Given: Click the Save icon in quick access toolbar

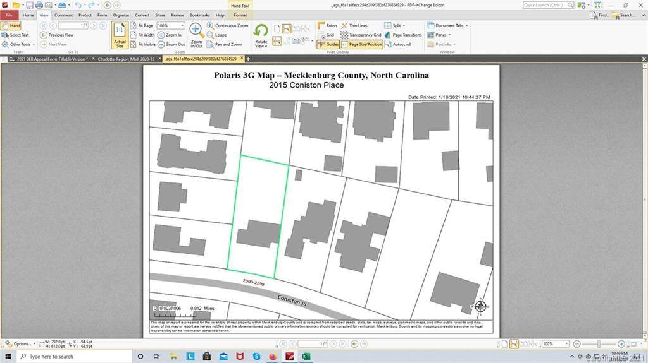Looking at the screenshot, I should click(29, 5).
